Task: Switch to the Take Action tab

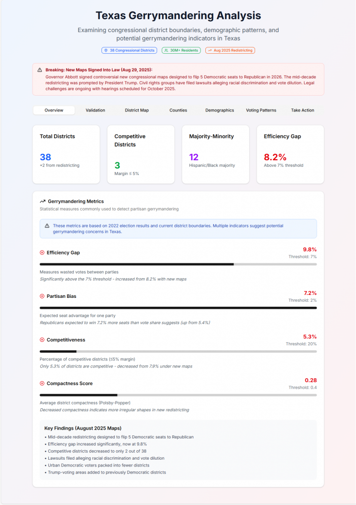Action: (302, 110)
